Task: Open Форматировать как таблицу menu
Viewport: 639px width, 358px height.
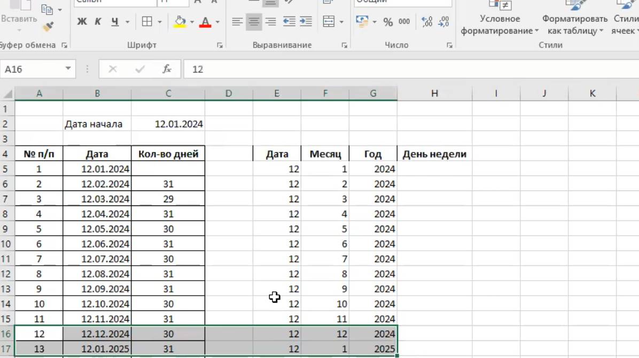Action: pyautogui.click(x=574, y=18)
